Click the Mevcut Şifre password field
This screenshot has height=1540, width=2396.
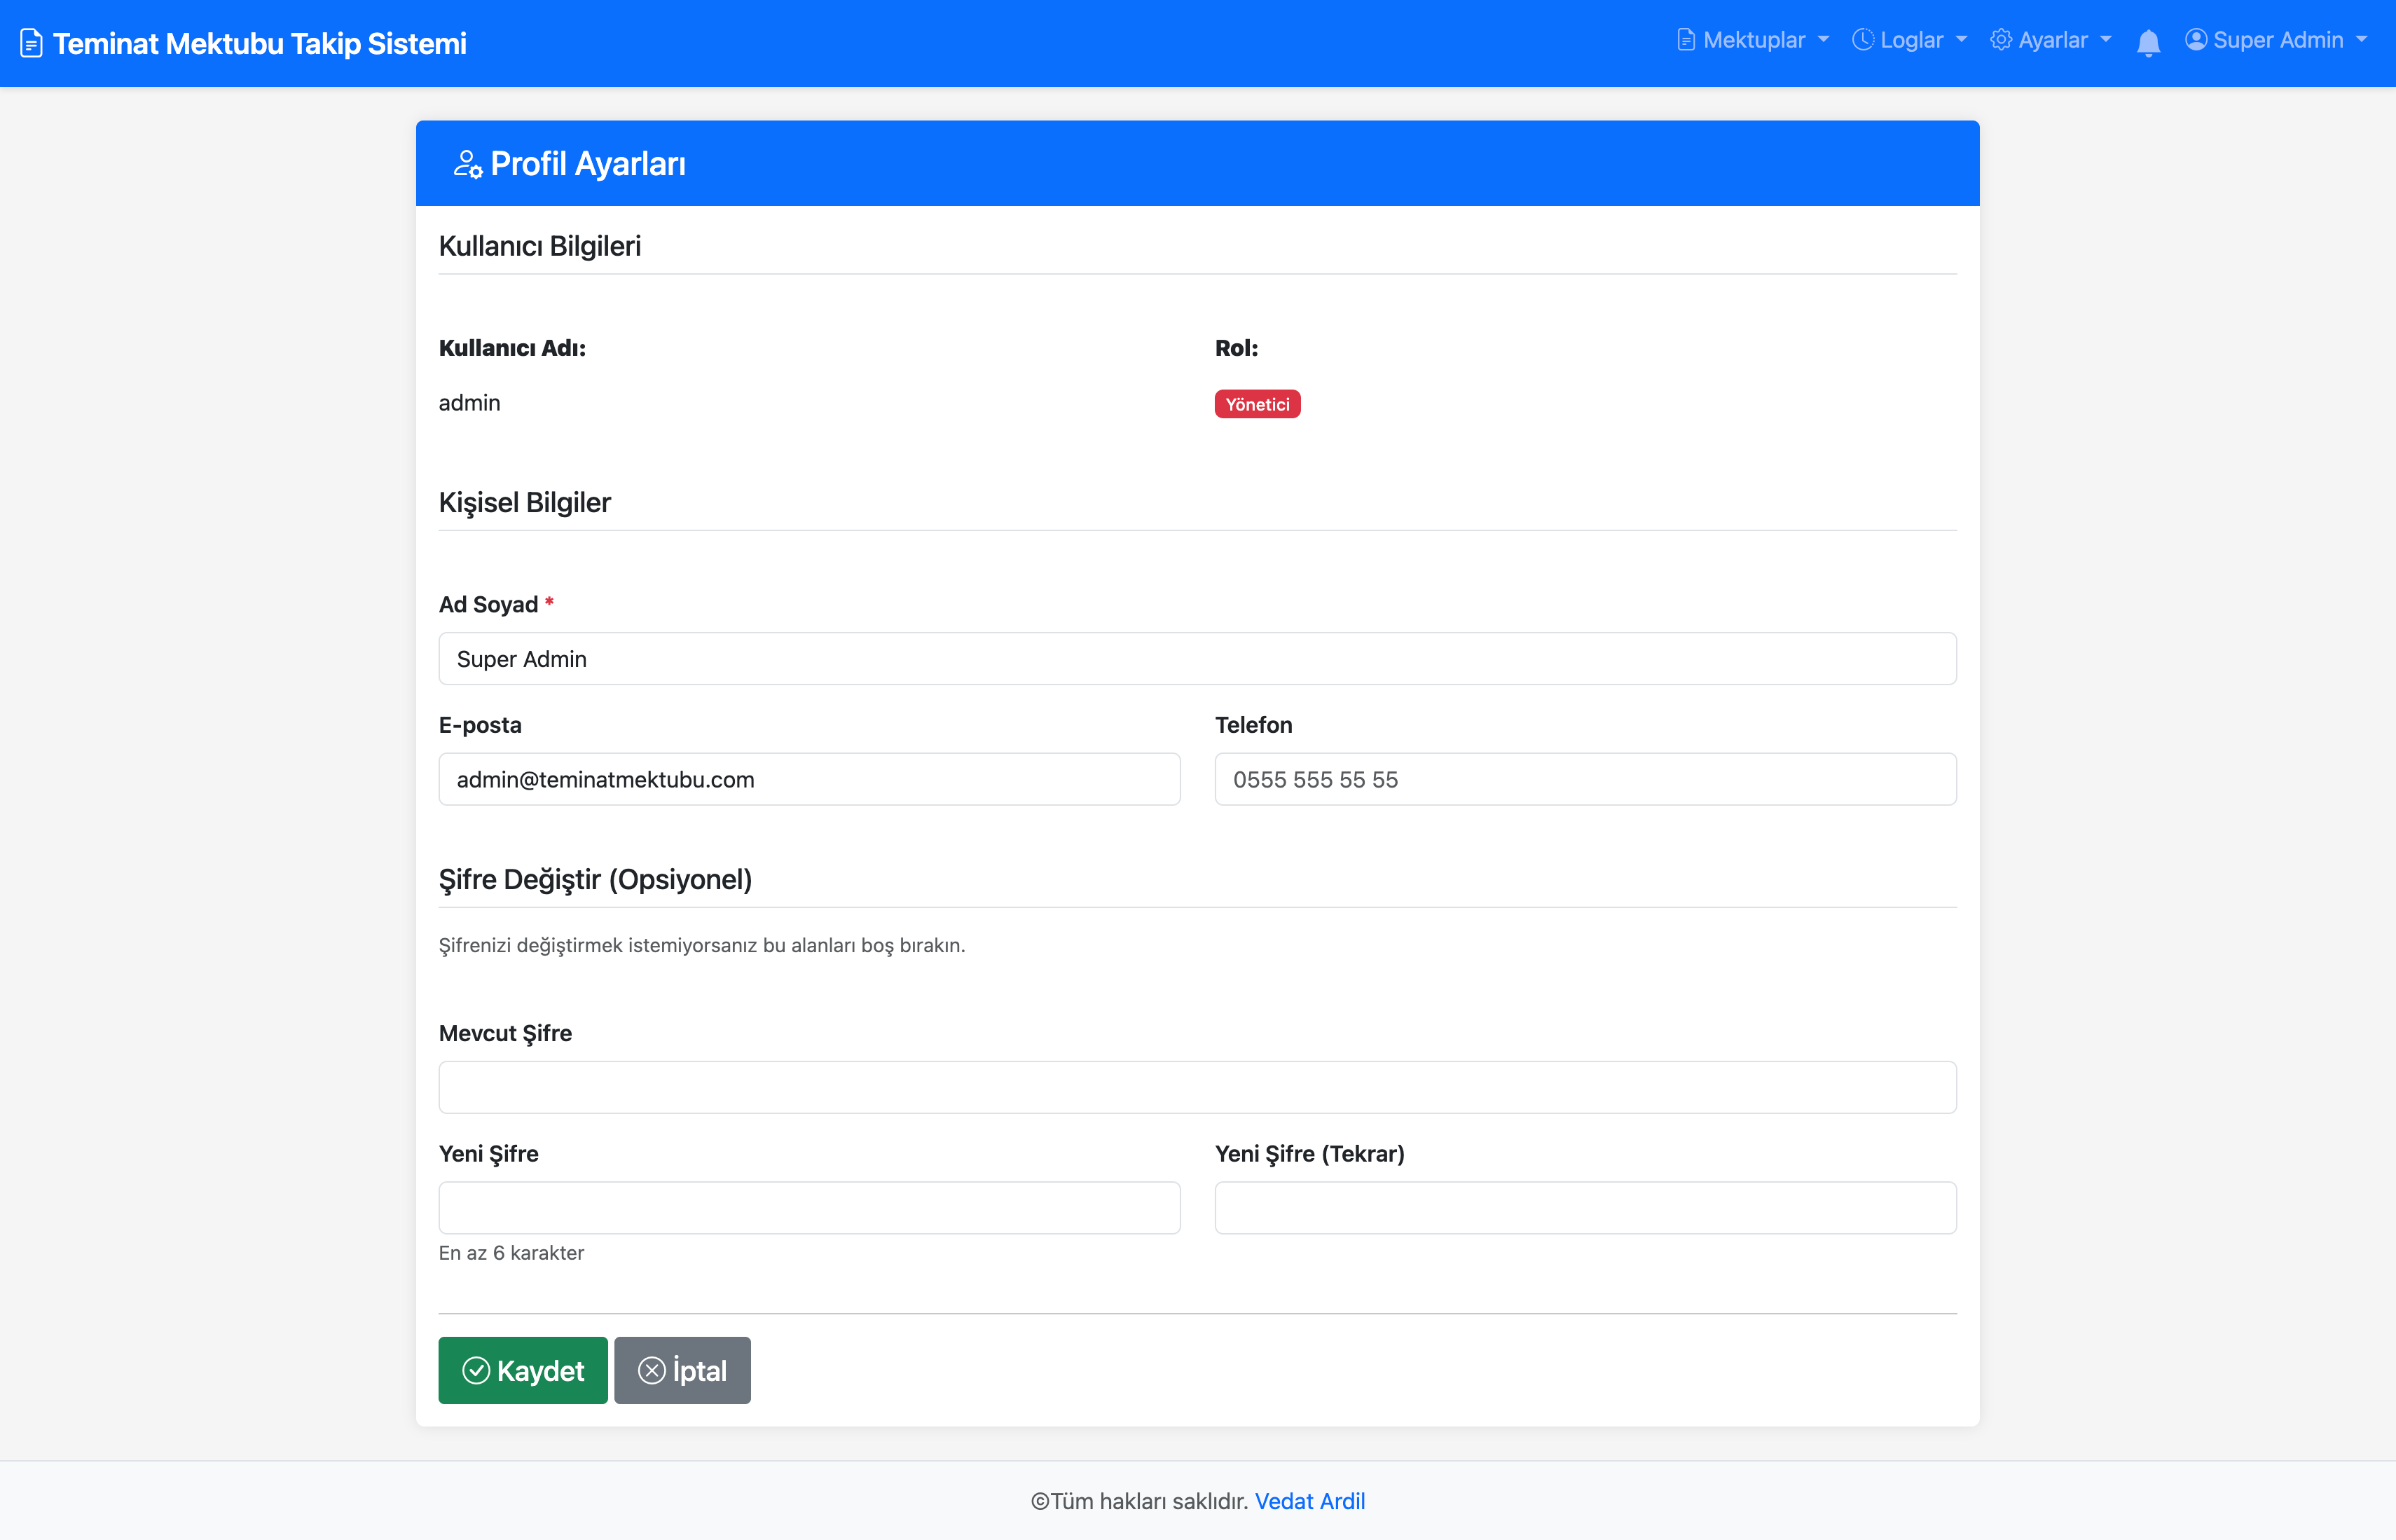point(1197,1087)
